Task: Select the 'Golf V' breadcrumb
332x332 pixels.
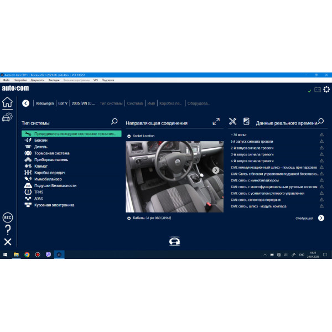Action: [x=63, y=103]
